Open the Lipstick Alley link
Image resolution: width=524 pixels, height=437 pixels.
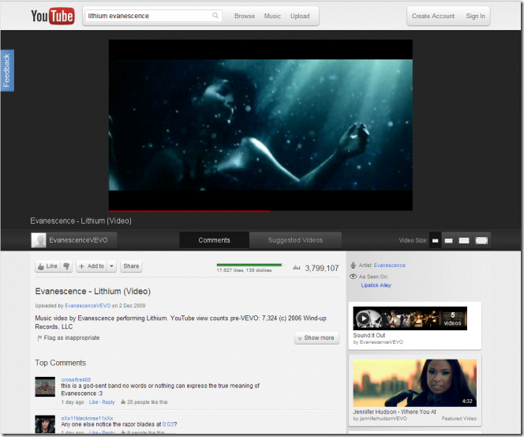tap(376, 285)
